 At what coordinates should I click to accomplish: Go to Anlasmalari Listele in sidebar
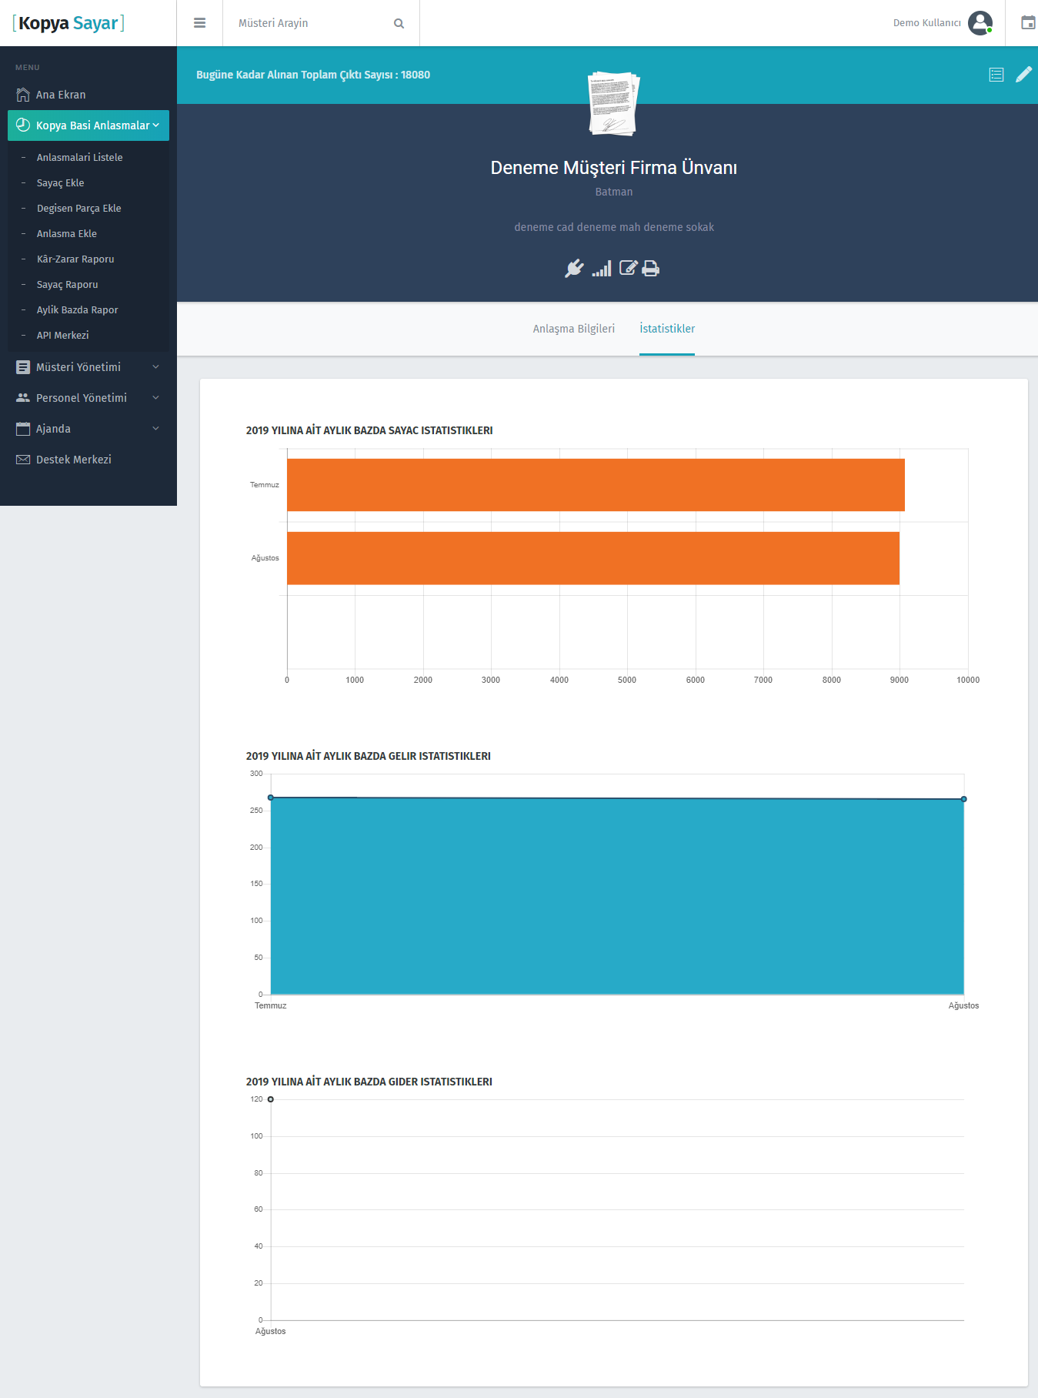pos(80,158)
